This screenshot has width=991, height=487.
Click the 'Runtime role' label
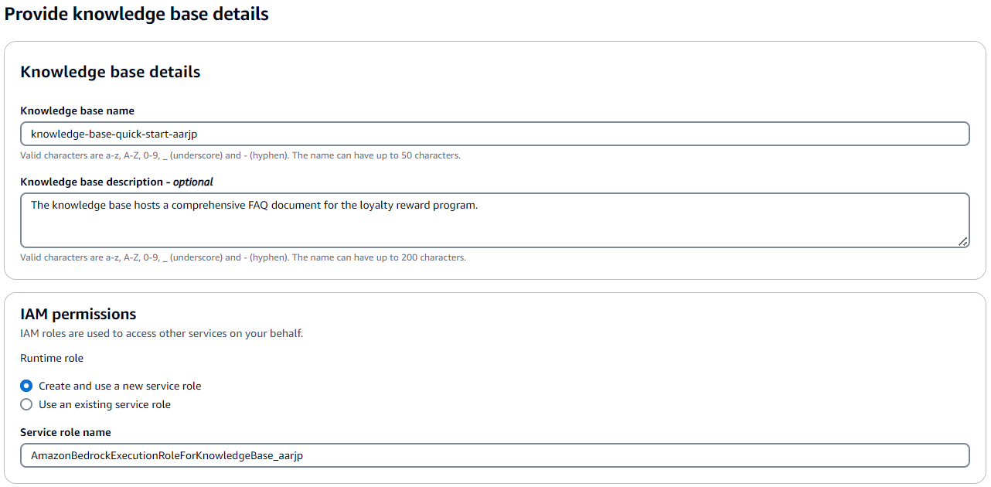52,358
